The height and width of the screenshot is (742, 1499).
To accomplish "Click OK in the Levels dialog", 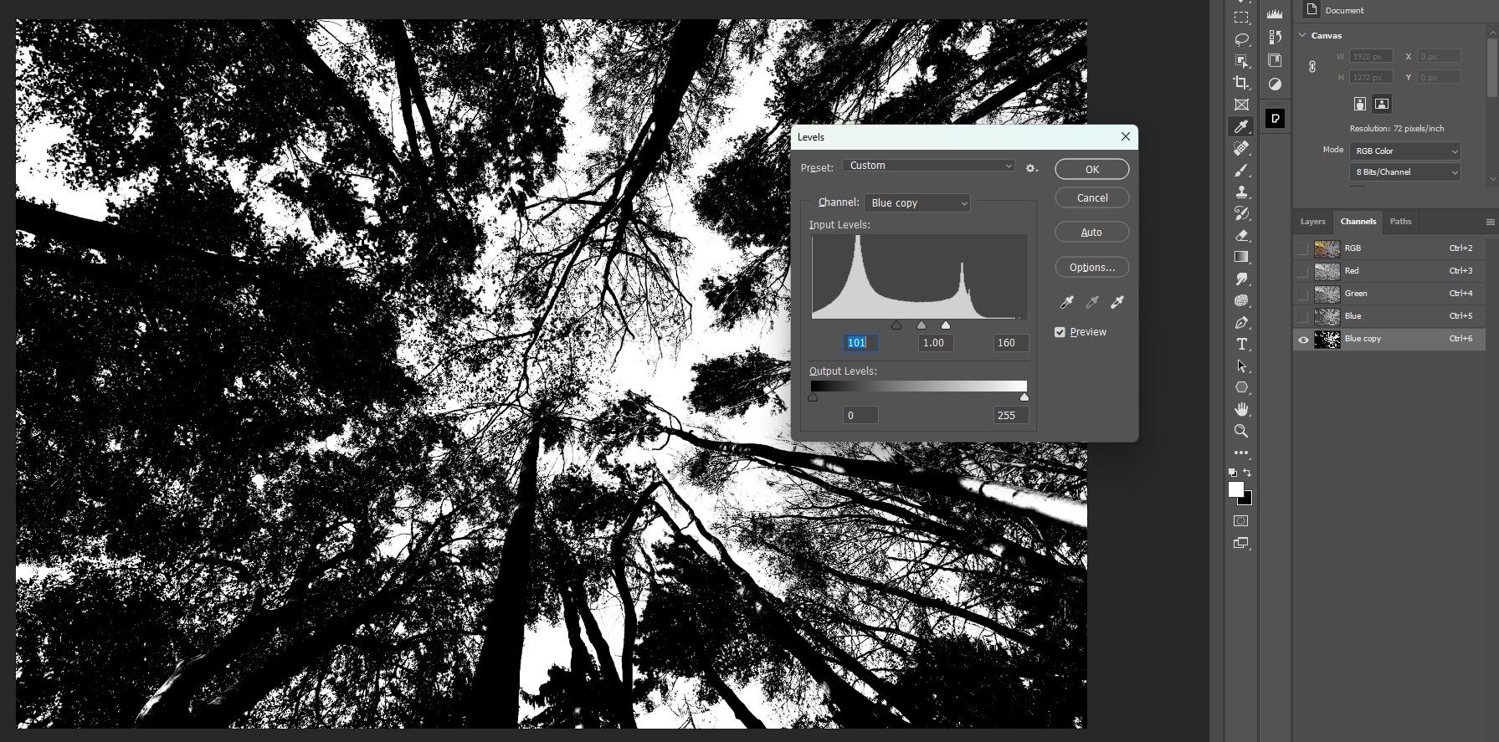I will [x=1092, y=169].
